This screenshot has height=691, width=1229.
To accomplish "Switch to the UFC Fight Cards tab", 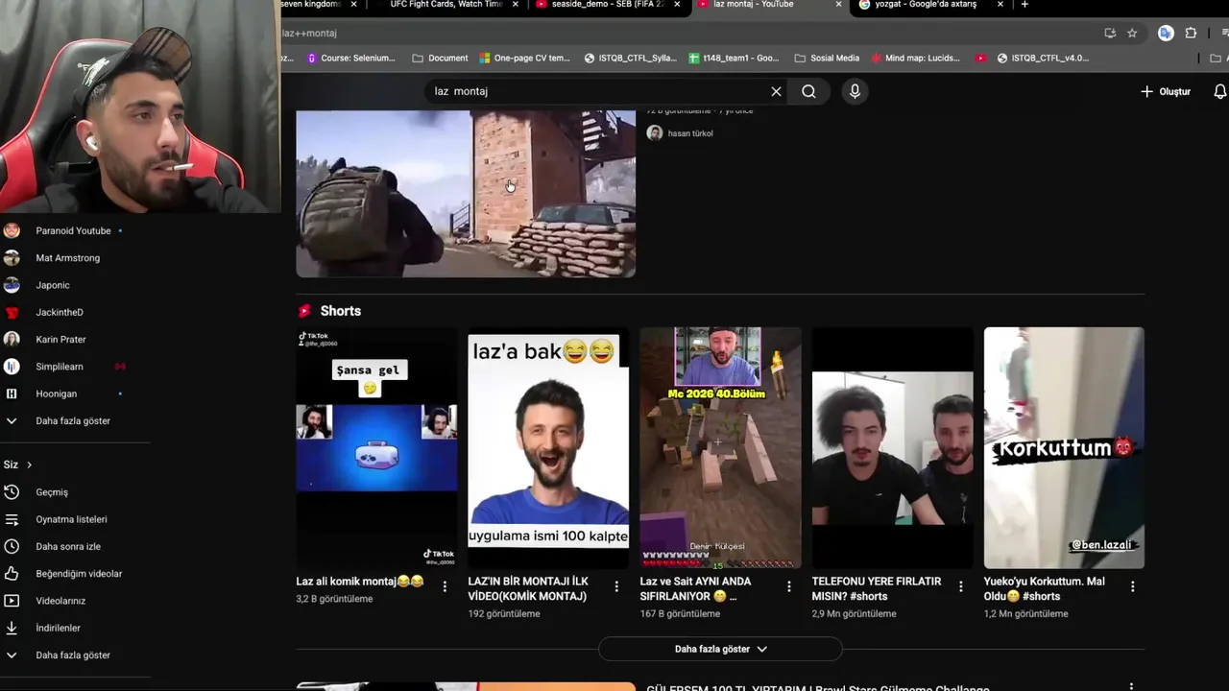I will (x=445, y=5).
